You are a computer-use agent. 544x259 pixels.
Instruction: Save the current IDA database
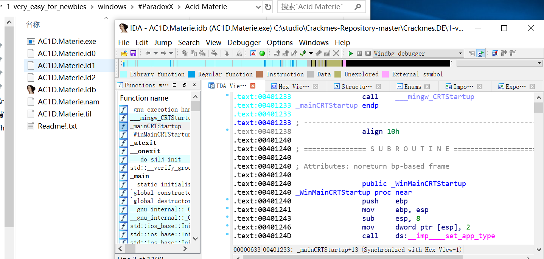(x=133, y=53)
